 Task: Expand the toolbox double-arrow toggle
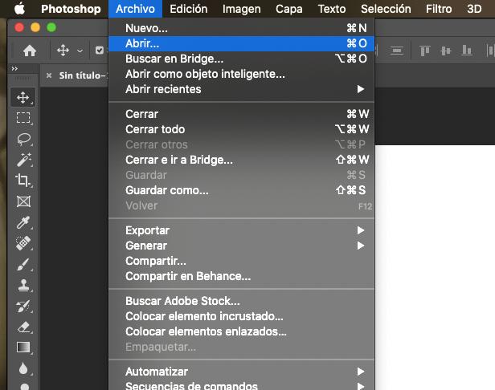[x=14, y=68]
